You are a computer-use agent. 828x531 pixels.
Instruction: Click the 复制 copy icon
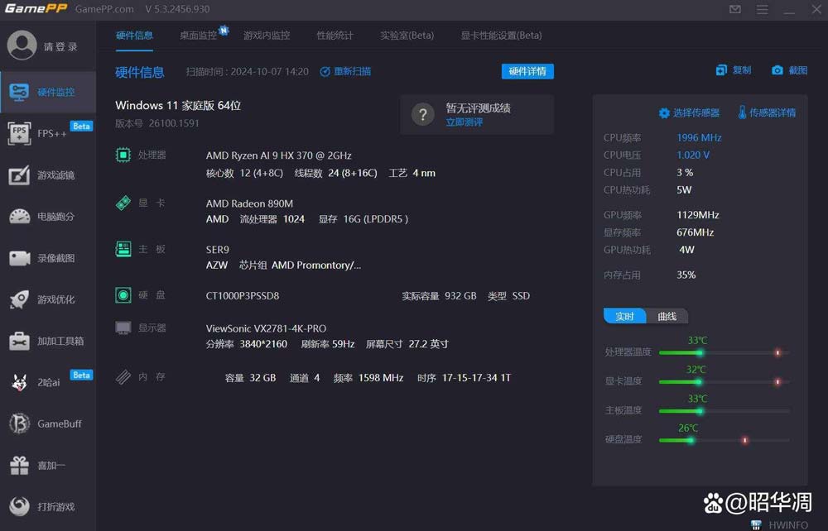coord(721,70)
